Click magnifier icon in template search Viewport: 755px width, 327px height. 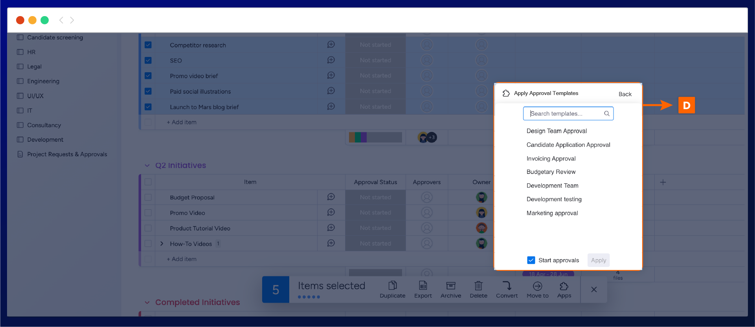point(607,114)
